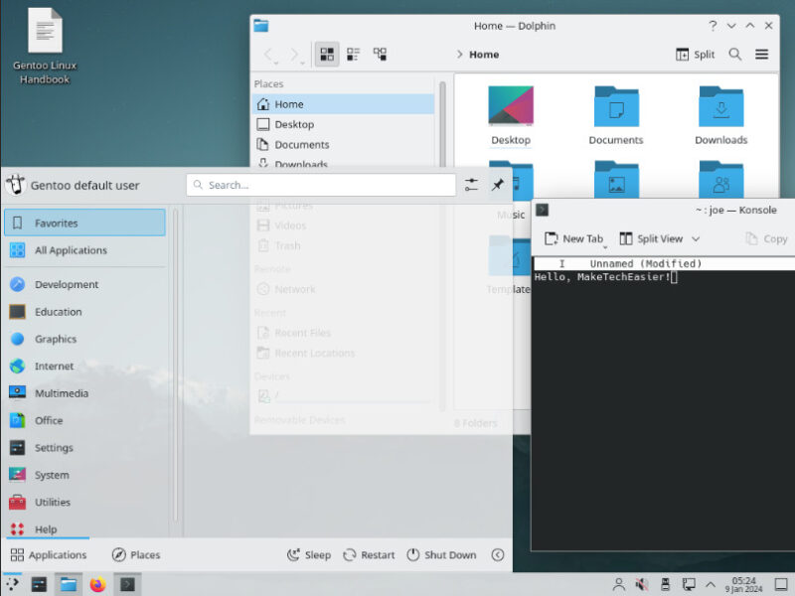
Task: Expand the Split View dropdown in Konsole
Action: [698, 238]
